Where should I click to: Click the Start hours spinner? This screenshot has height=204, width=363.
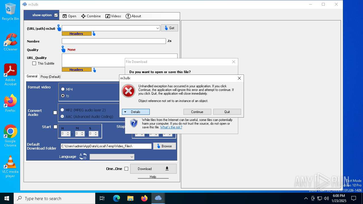coord(66,134)
